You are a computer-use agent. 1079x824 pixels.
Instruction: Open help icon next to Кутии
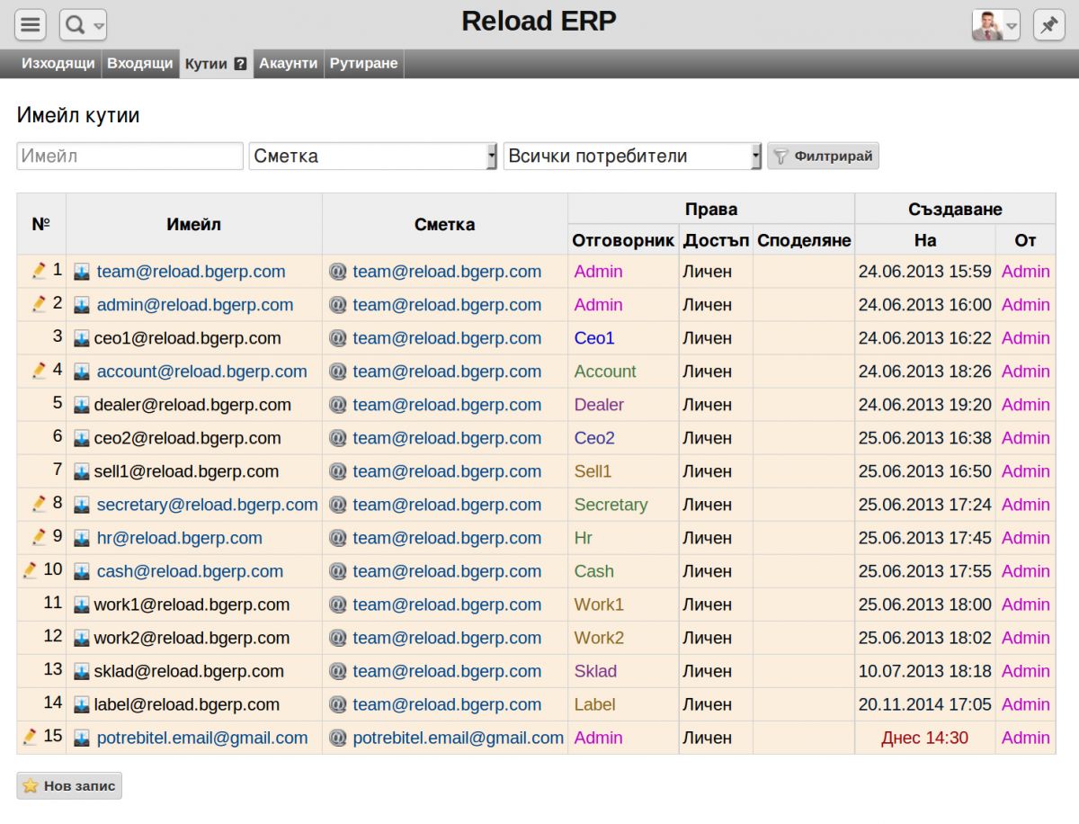point(240,65)
